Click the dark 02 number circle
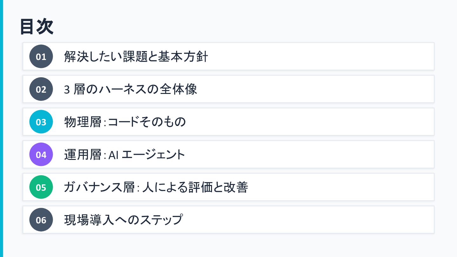The image size is (457, 257). click(x=41, y=89)
